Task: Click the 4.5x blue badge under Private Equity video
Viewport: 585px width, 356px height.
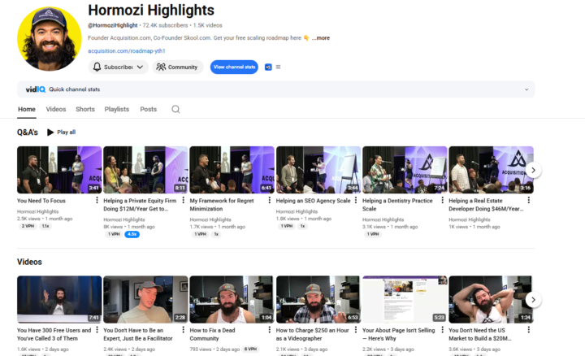Action: pyautogui.click(x=132, y=234)
